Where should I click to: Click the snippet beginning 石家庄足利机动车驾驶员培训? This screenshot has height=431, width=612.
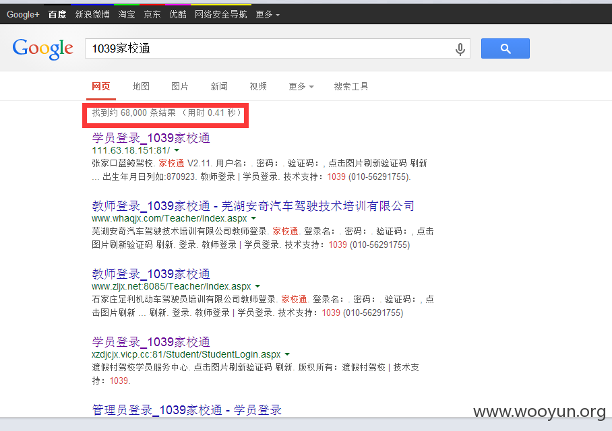263,306
